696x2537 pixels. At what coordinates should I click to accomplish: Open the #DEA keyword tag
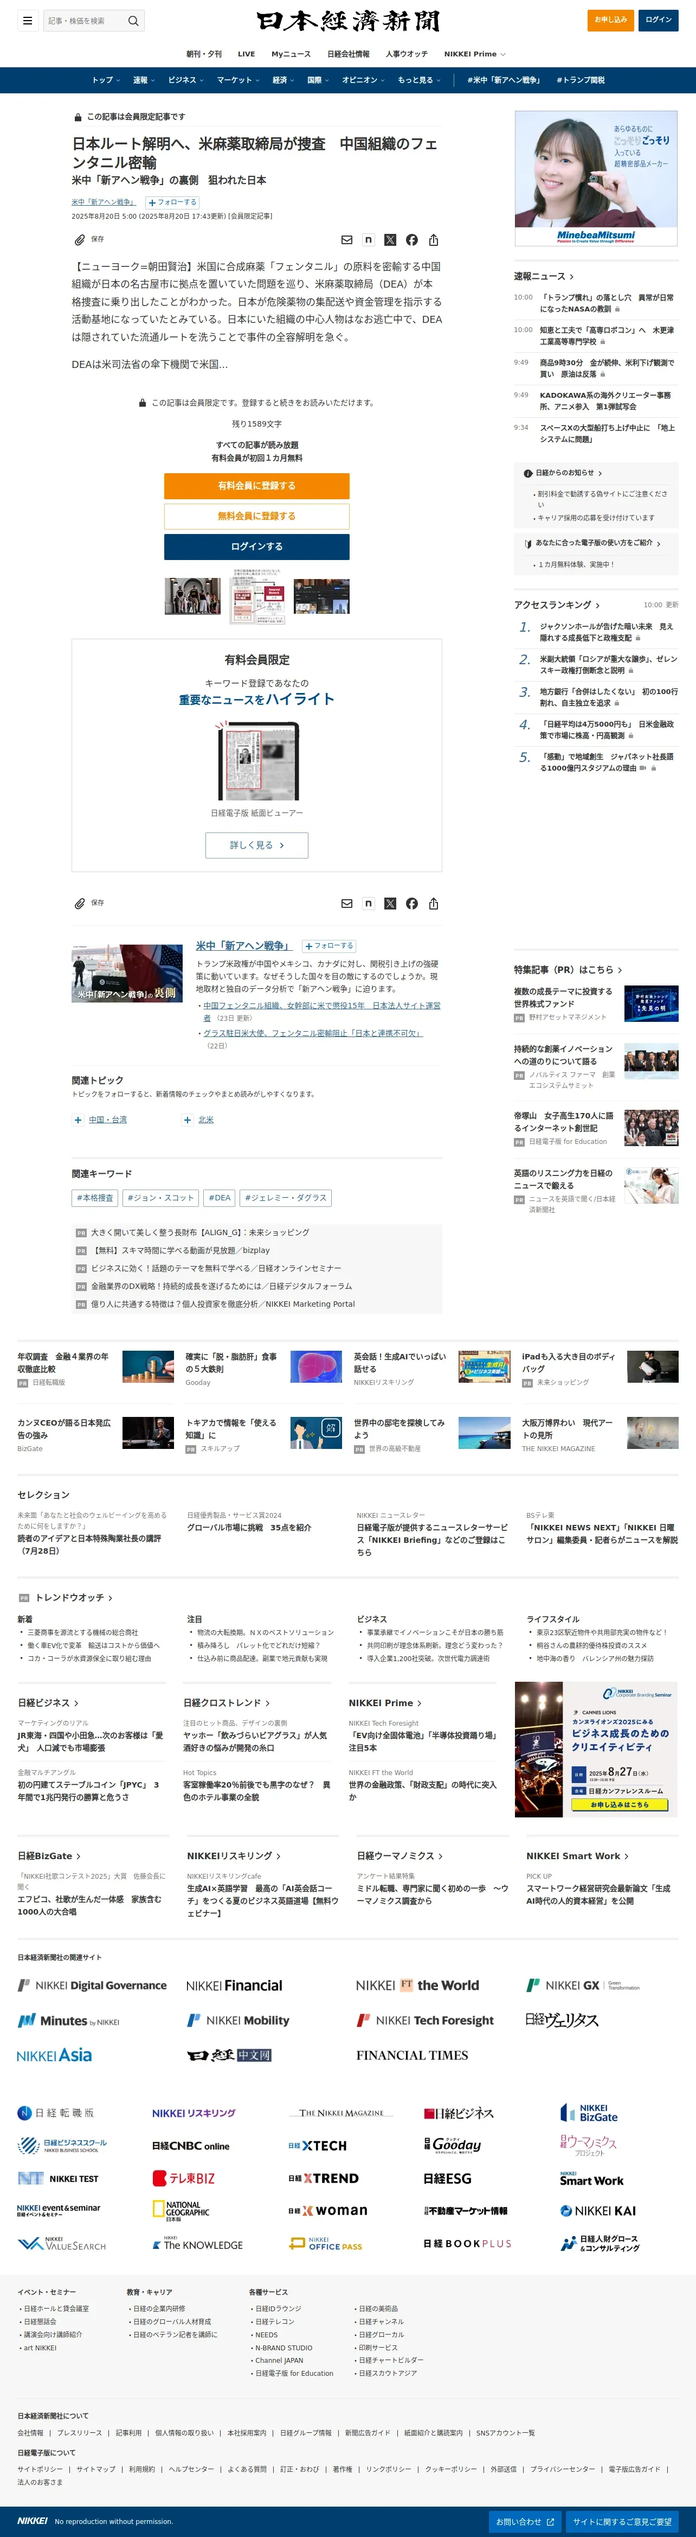[x=219, y=1198]
